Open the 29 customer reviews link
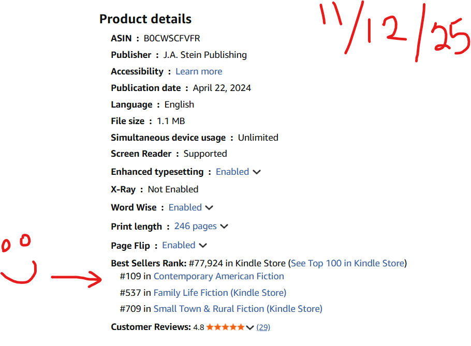 pos(263,327)
